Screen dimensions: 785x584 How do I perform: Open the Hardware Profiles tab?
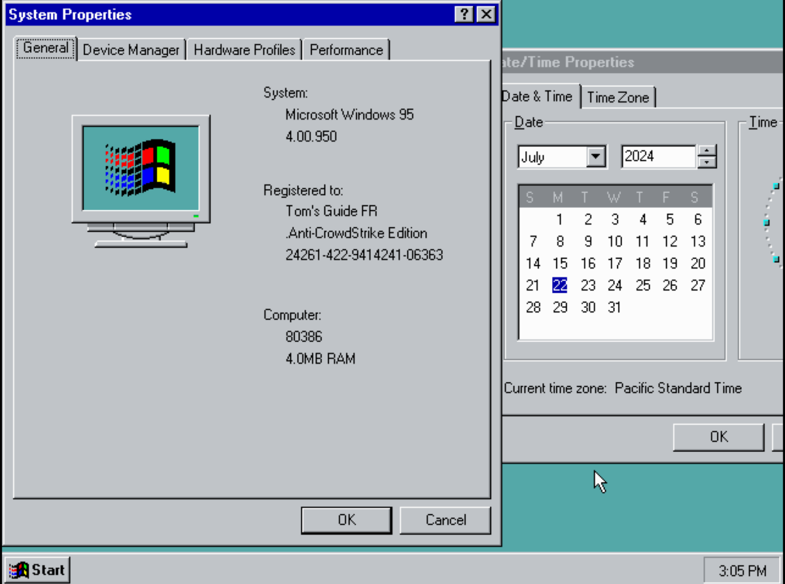pos(244,50)
